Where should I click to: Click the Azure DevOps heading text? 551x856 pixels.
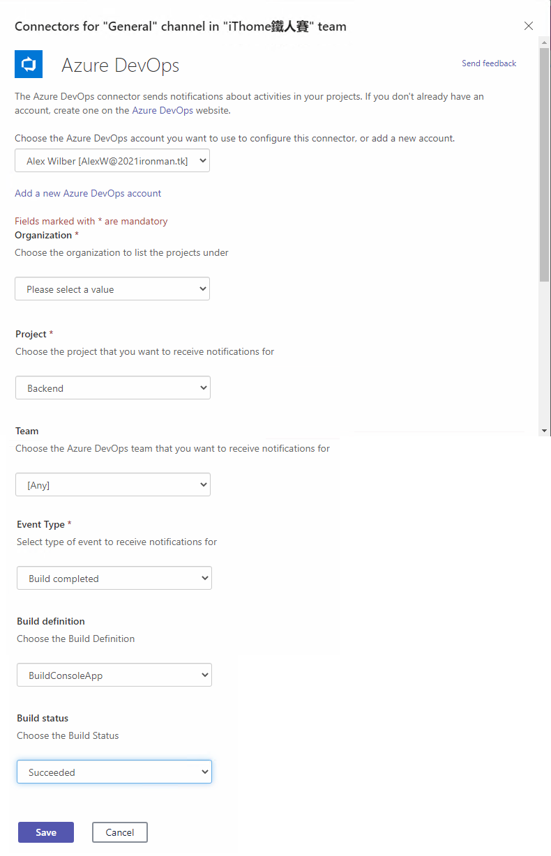(x=121, y=66)
